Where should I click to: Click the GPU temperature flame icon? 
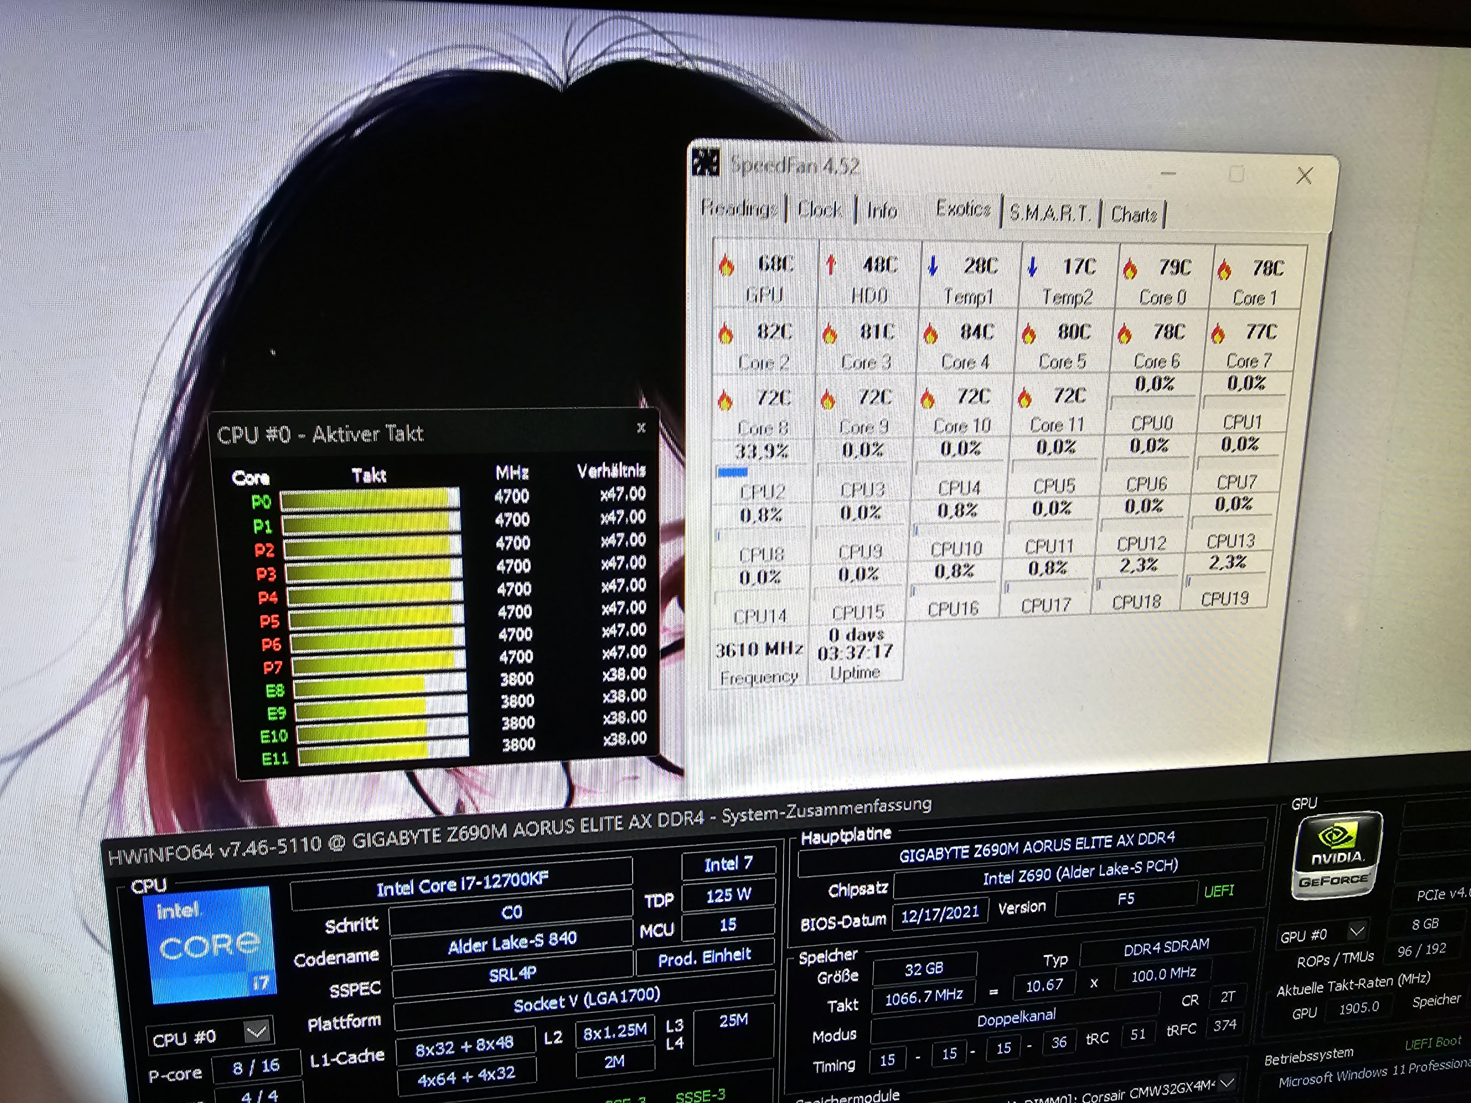726,265
